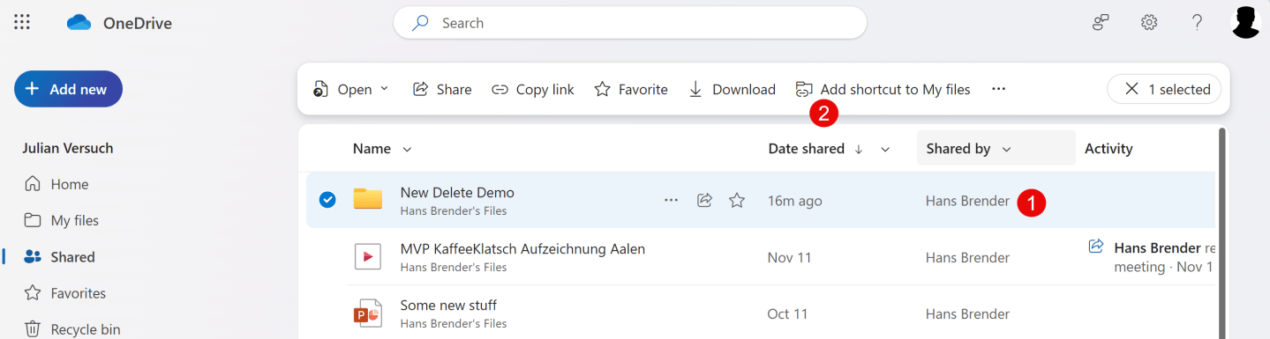
Task: Expand the Open dropdown chevron
Action: [384, 89]
